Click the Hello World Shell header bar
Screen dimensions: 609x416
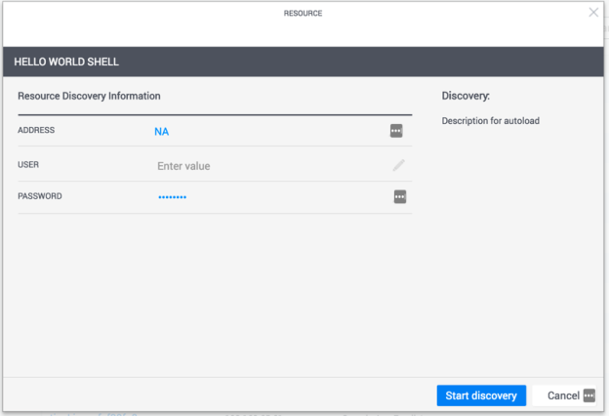(x=304, y=62)
